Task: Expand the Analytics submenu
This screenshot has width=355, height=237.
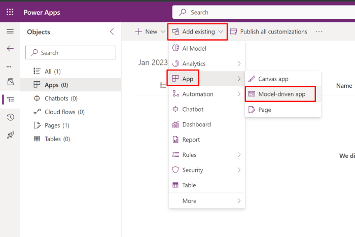Action: click(207, 63)
